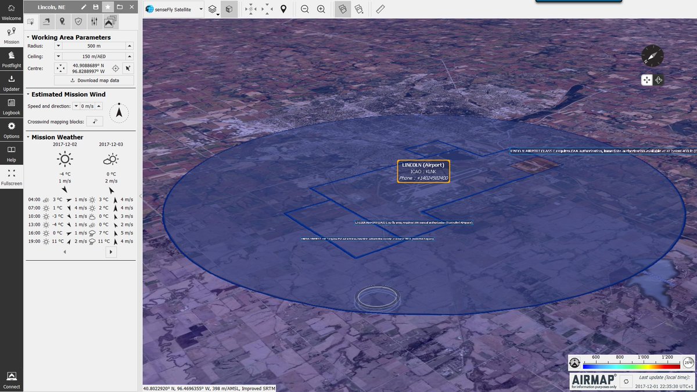697x392 pixels.
Task: Click the LINCOLN (Airport) label on map
Action: pos(423,171)
